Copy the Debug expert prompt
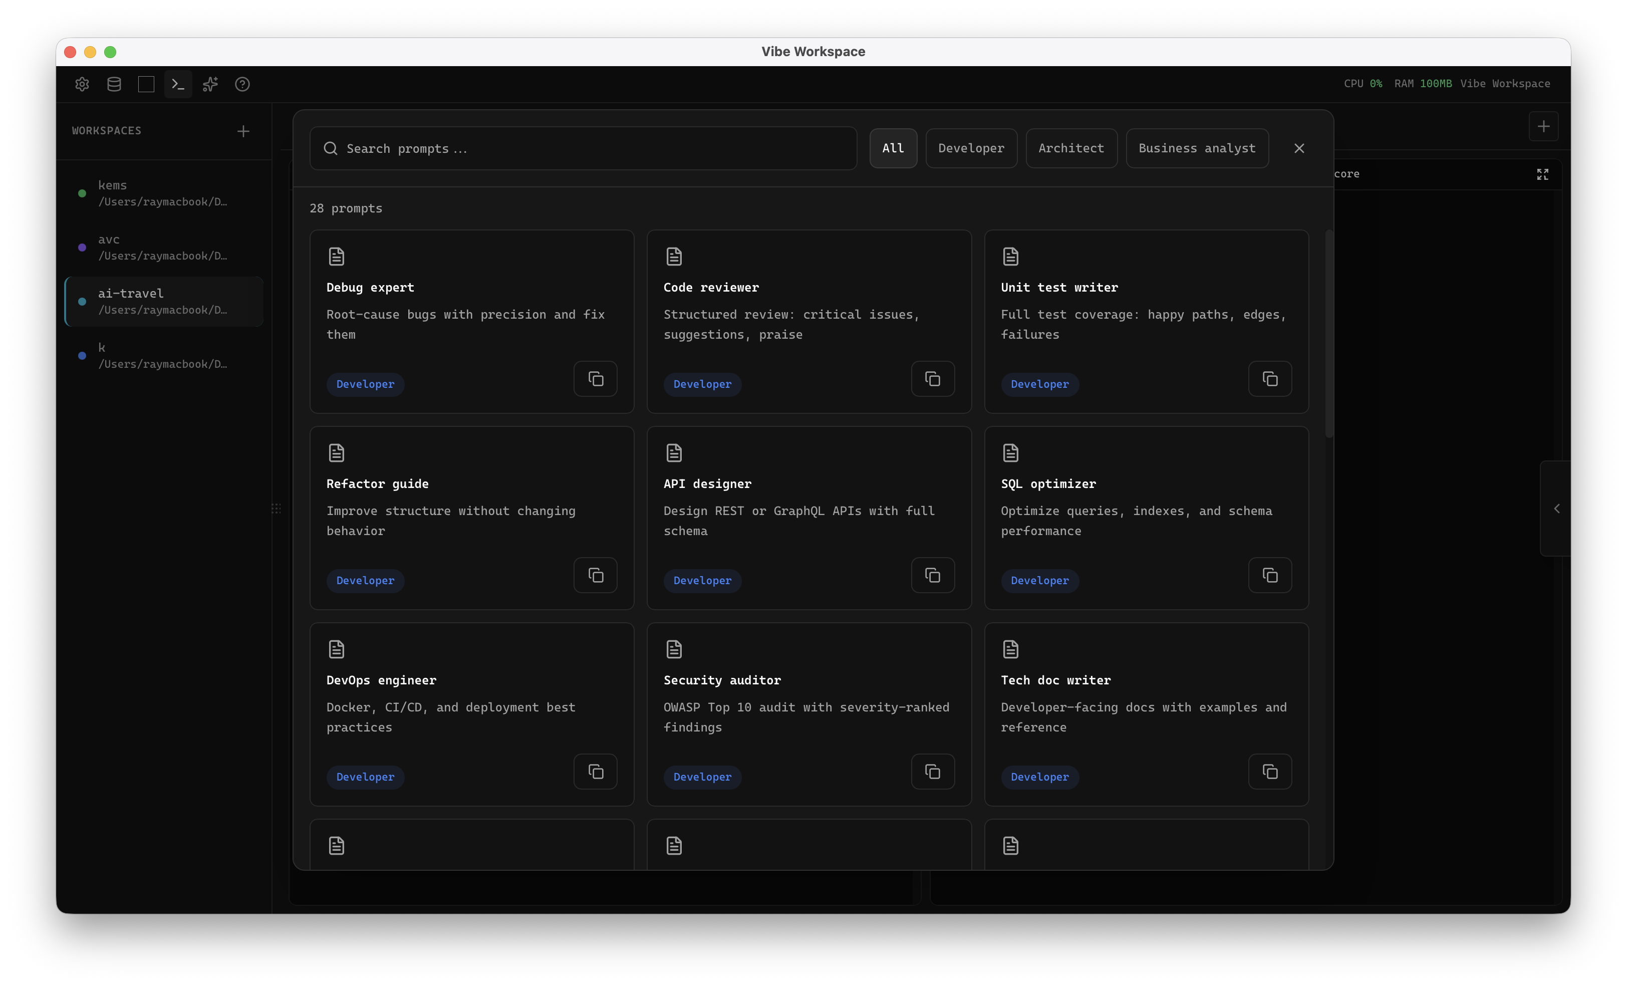Screen dimensions: 1627x988 [595, 378]
